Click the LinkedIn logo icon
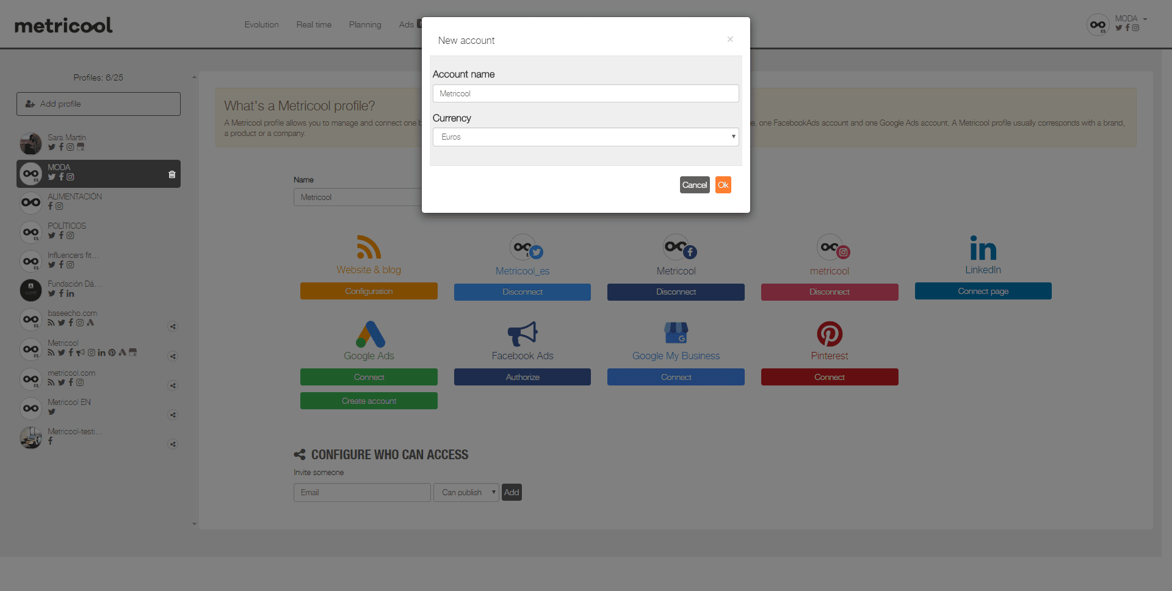1172x591 pixels. (983, 248)
